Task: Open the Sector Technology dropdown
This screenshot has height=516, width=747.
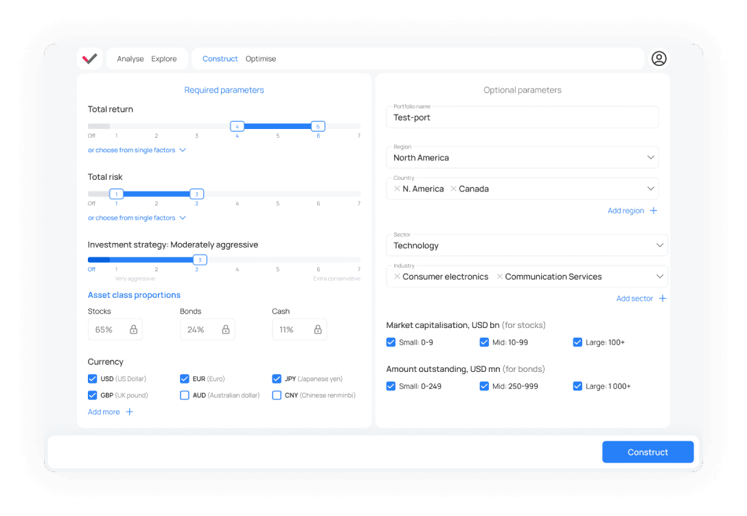Action: (x=527, y=245)
